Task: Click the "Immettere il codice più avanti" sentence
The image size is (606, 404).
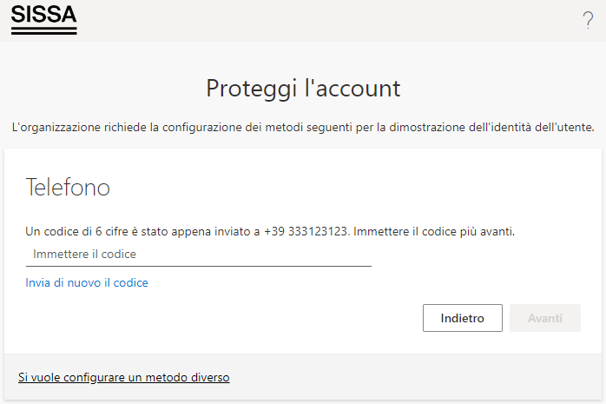Action: click(x=434, y=231)
